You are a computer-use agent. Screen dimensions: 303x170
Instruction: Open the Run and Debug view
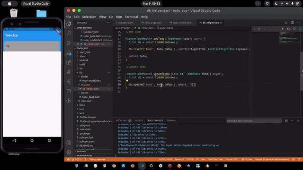tap(69, 53)
